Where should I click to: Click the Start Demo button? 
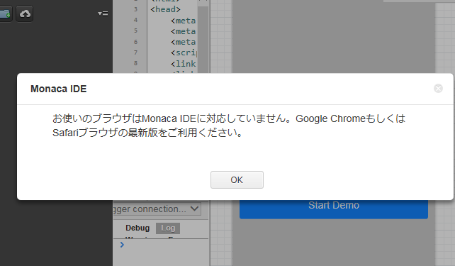tap(333, 209)
